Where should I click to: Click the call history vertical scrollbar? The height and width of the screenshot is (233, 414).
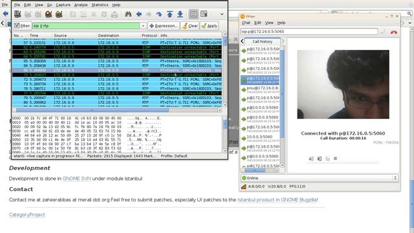click(282, 106)
